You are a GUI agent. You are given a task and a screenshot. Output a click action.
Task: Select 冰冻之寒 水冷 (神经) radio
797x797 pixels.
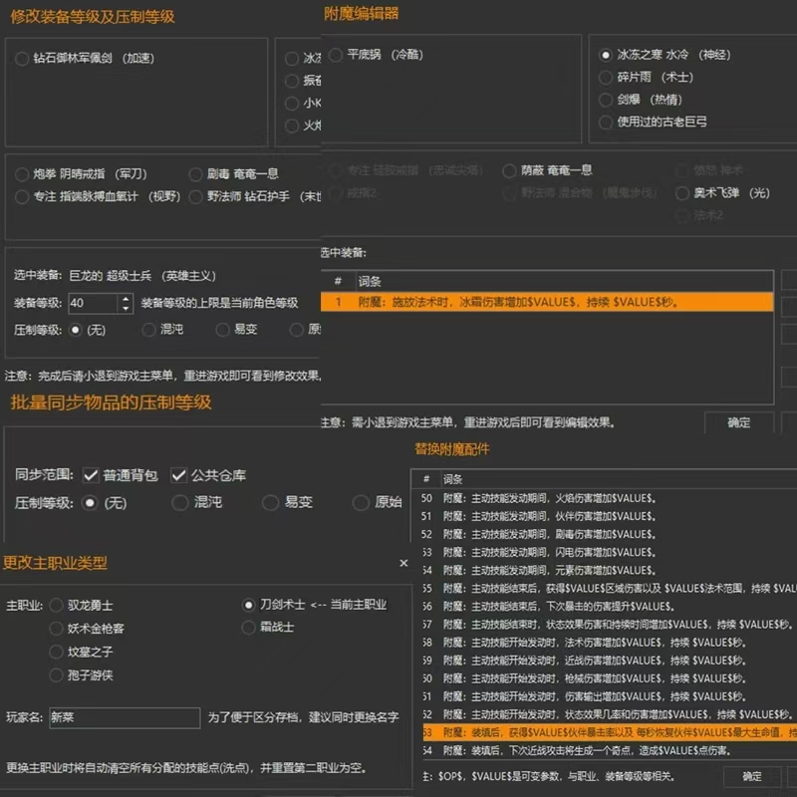pyautogui.click(x=606, y=55)
